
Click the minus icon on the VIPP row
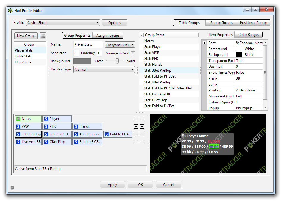click(x=142, y=127)
